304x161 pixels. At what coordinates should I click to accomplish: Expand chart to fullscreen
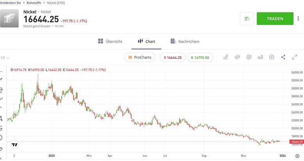[x=295, y=57]
